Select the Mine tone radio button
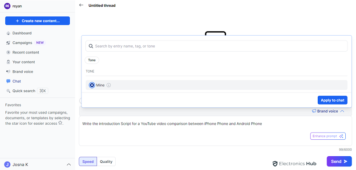Image resolution: width=356 pixels, height=170 pixels. [x=92, y=85]
